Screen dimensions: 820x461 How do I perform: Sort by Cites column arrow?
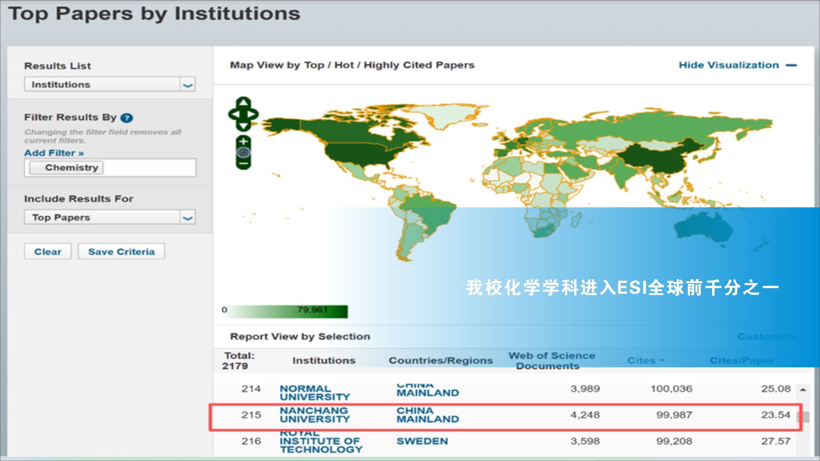point(662,361)
